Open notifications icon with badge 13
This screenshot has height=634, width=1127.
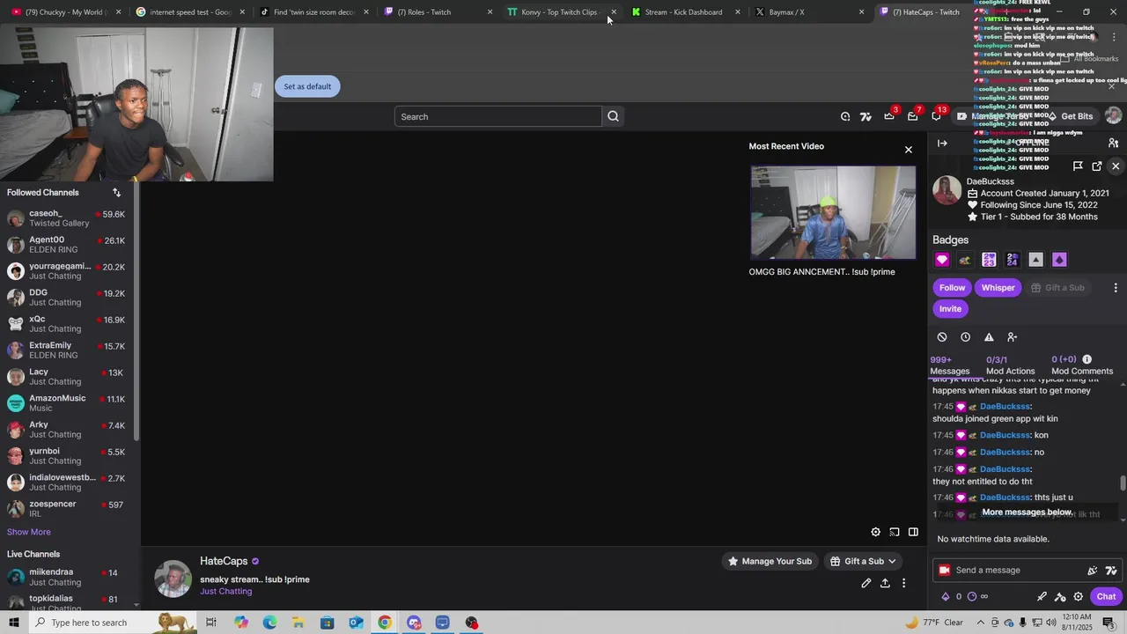(x=936, y=116)
